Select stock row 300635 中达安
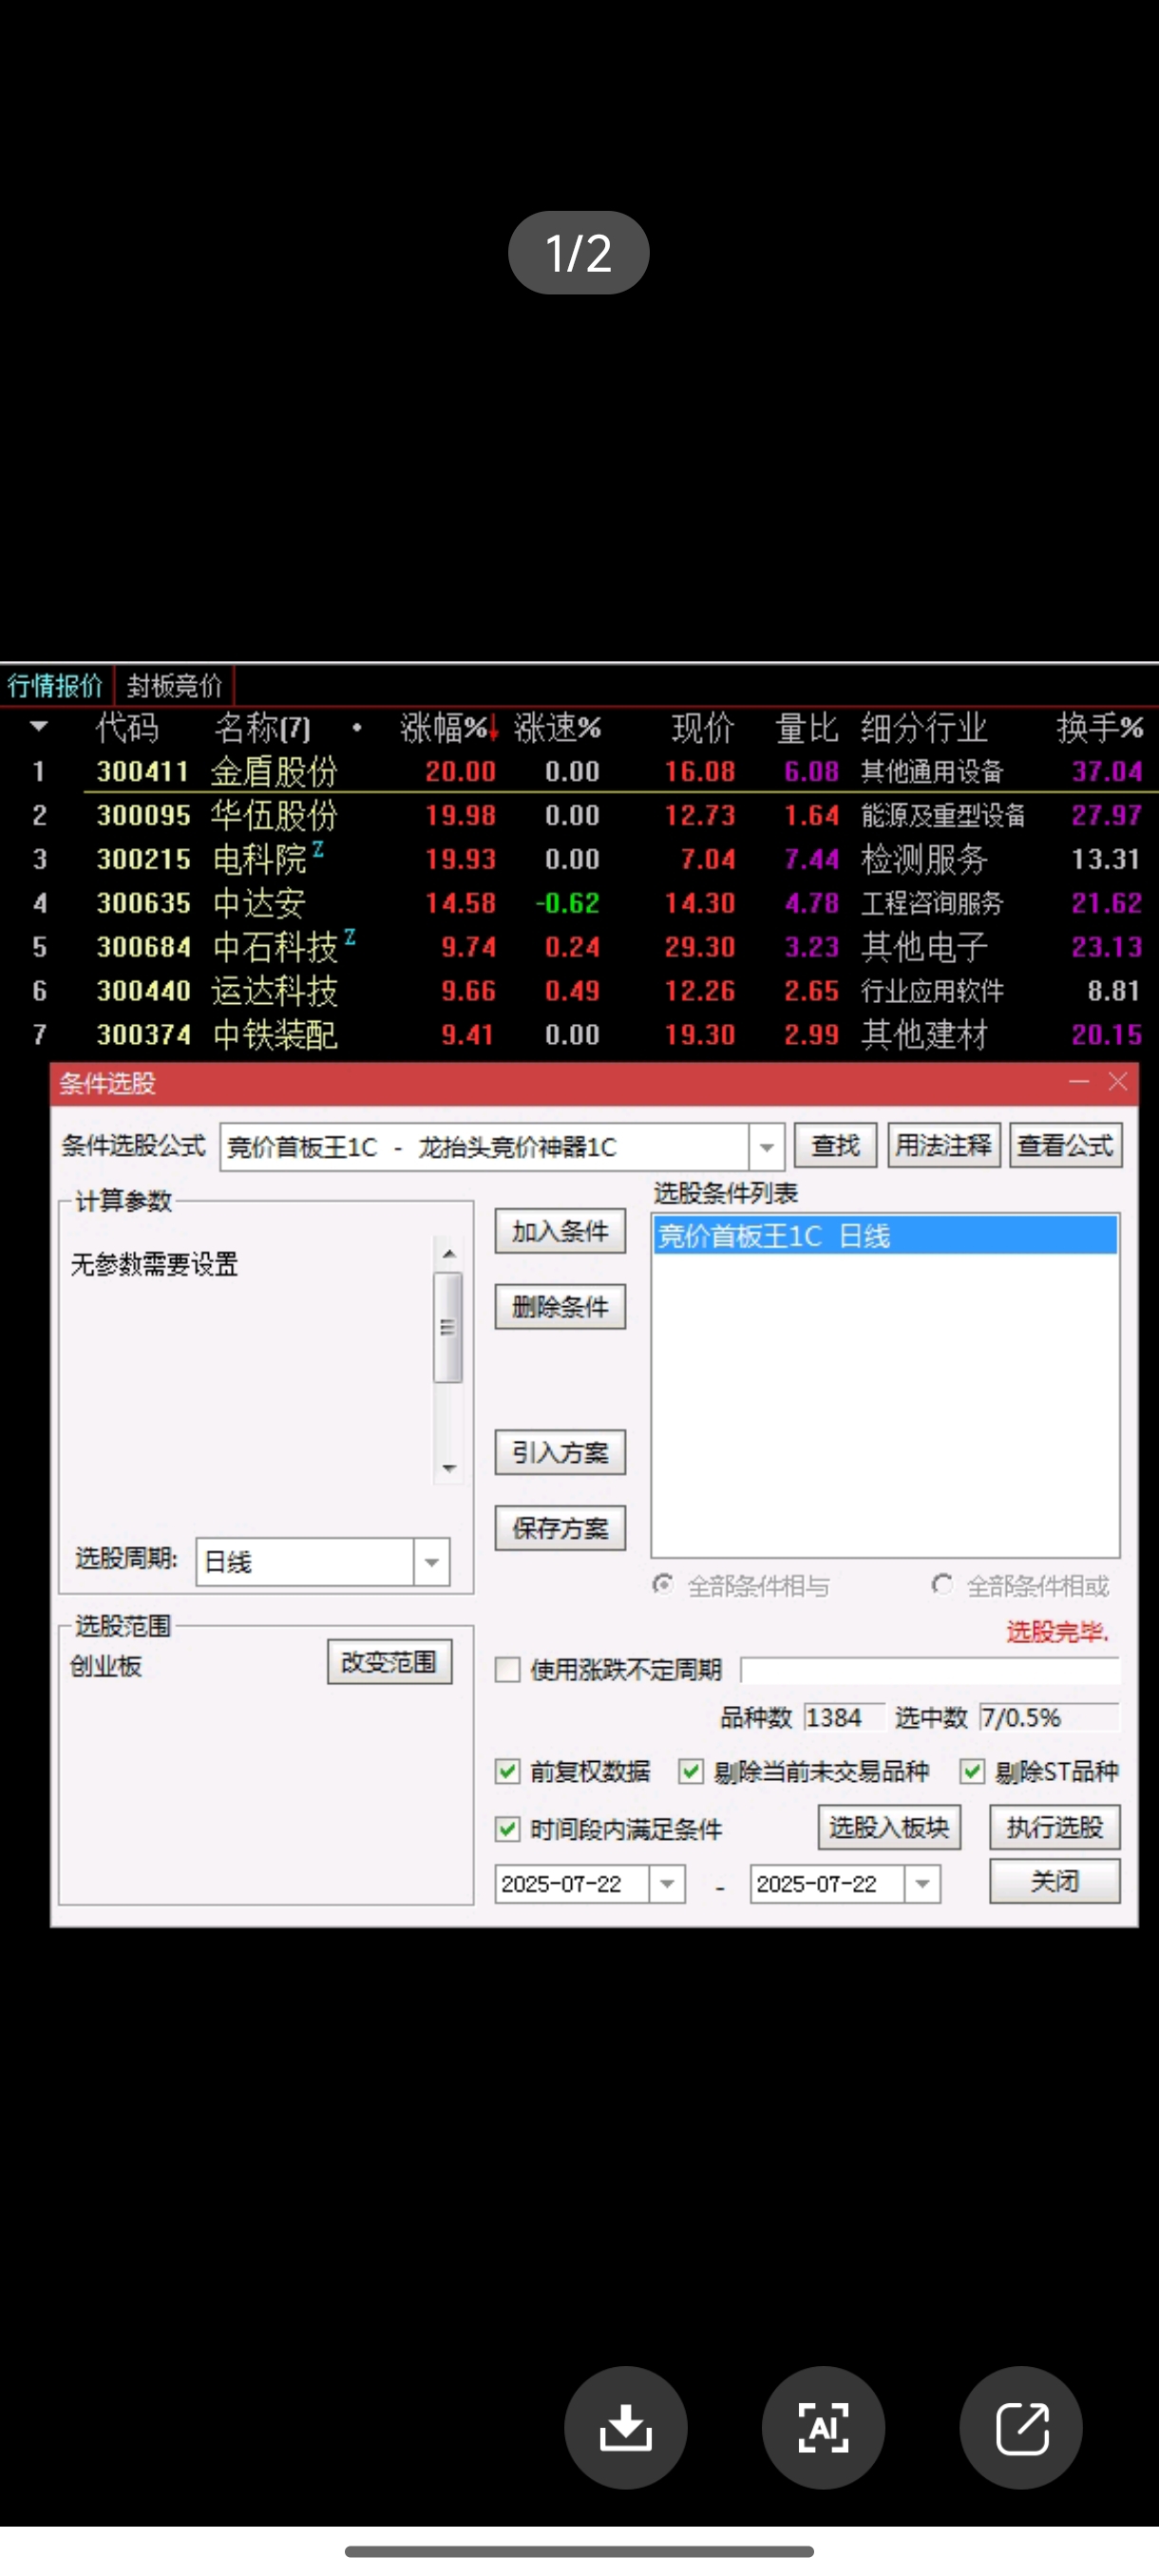 [580, 903]
